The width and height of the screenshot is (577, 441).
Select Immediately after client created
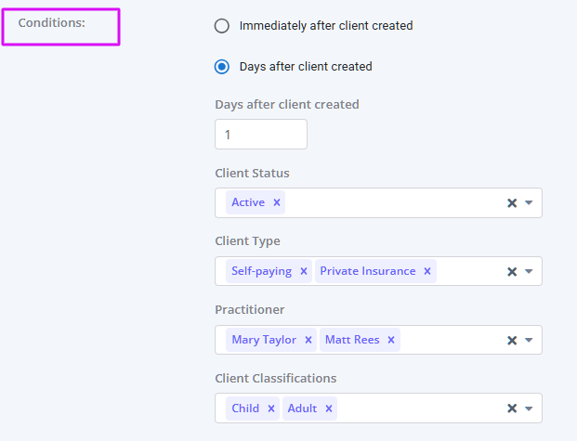click(x=222, y=26)
